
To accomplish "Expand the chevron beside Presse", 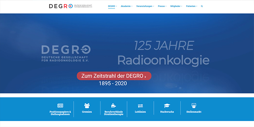I will (x=166, y=6).
